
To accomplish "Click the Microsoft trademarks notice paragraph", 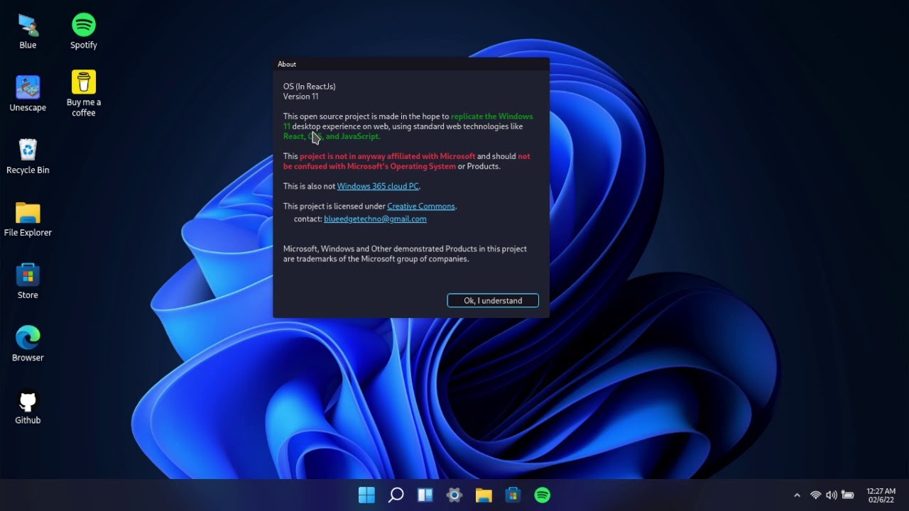I will [x=405, y=254].
